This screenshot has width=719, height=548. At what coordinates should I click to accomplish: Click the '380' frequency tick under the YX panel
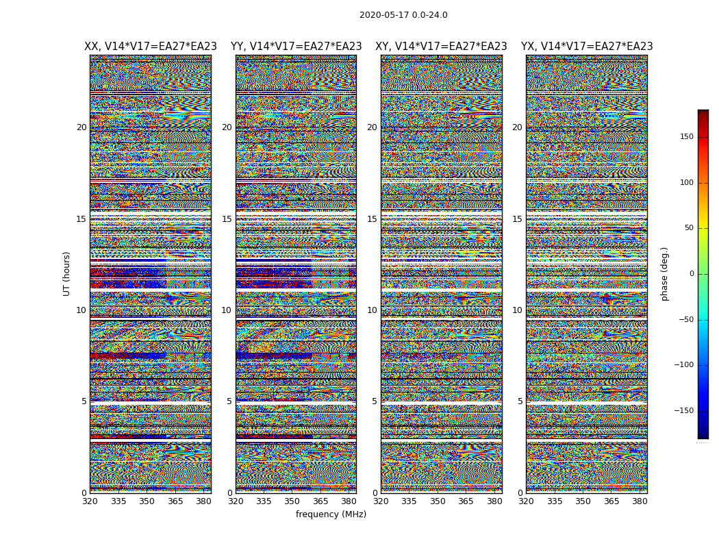pyautogui.click(x=640, y=501)
